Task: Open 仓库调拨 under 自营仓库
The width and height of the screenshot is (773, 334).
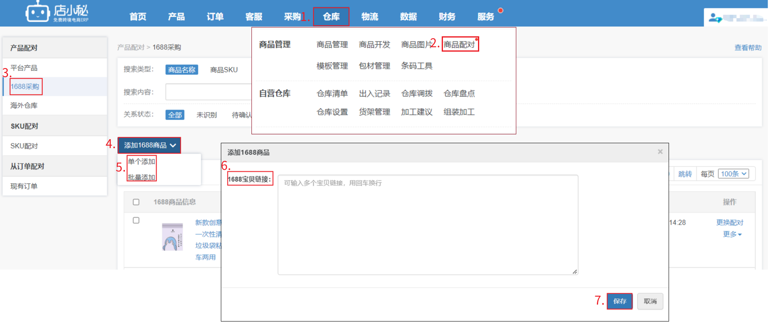Action: [417, 94]
